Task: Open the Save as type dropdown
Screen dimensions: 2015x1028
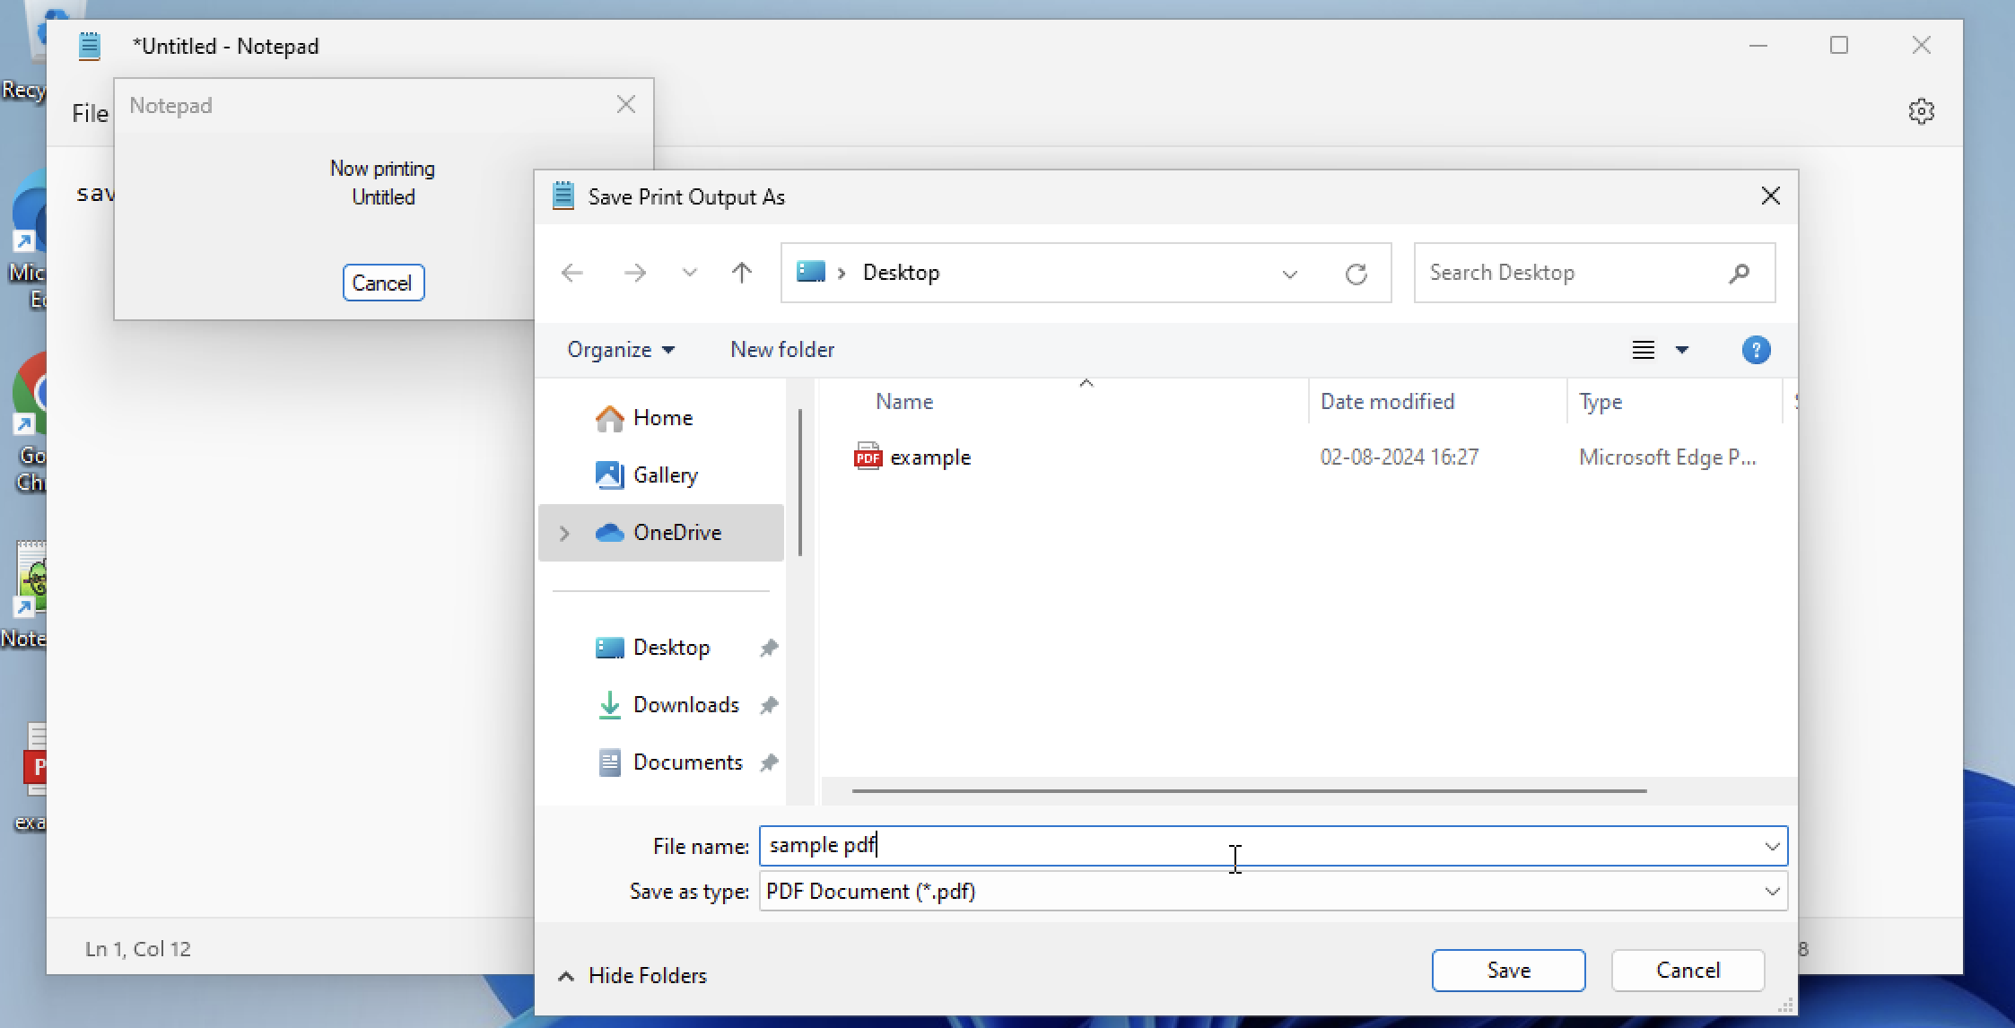Action: 1772,891
